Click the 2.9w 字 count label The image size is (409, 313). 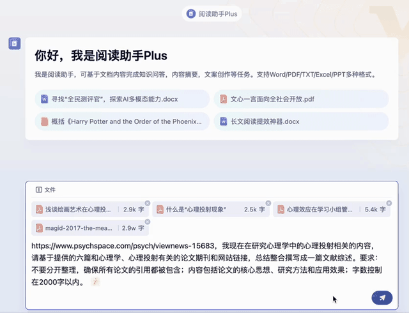pos(133,228)
